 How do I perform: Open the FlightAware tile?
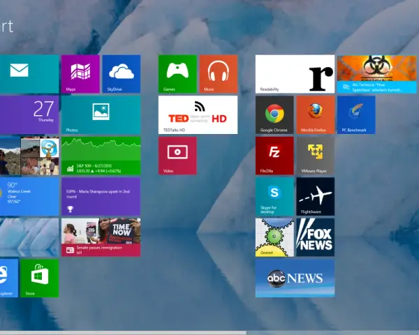316,197
